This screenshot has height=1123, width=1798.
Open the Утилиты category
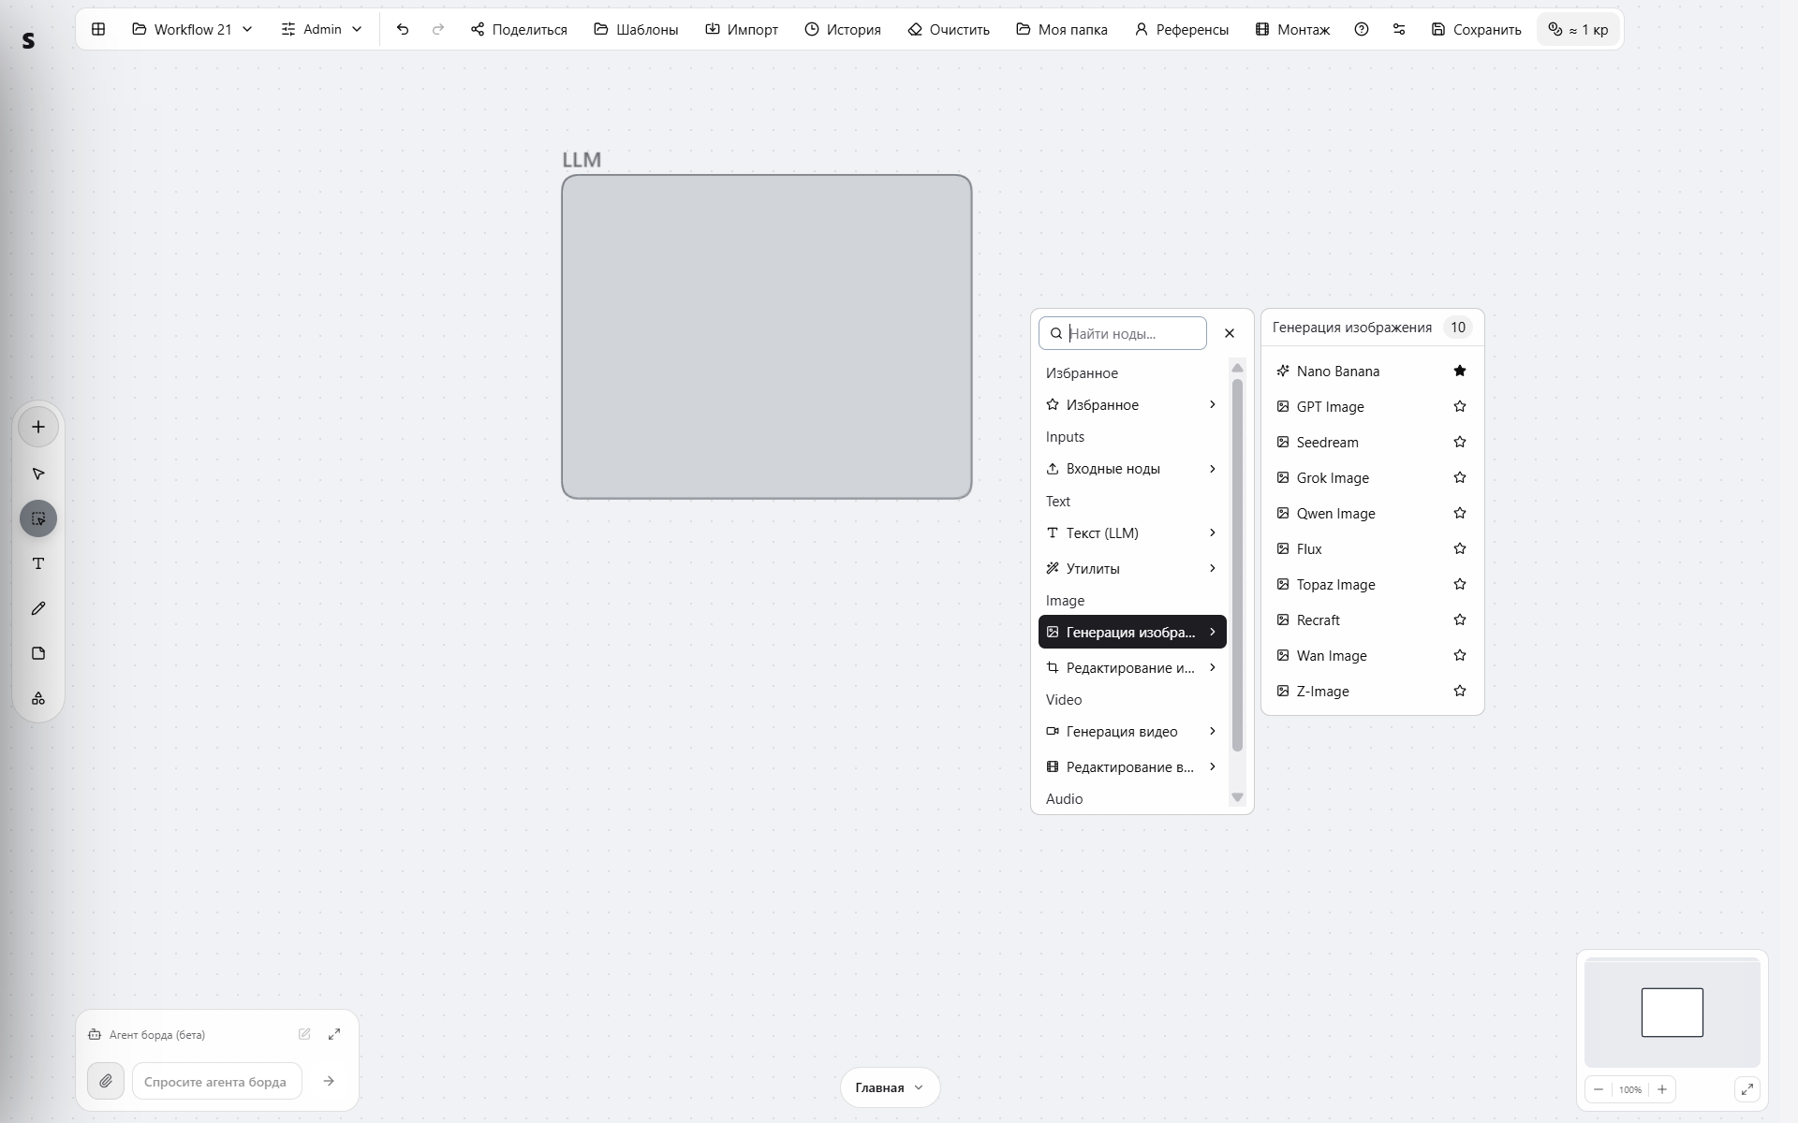pyautogui.click(x=1132, y=569)
